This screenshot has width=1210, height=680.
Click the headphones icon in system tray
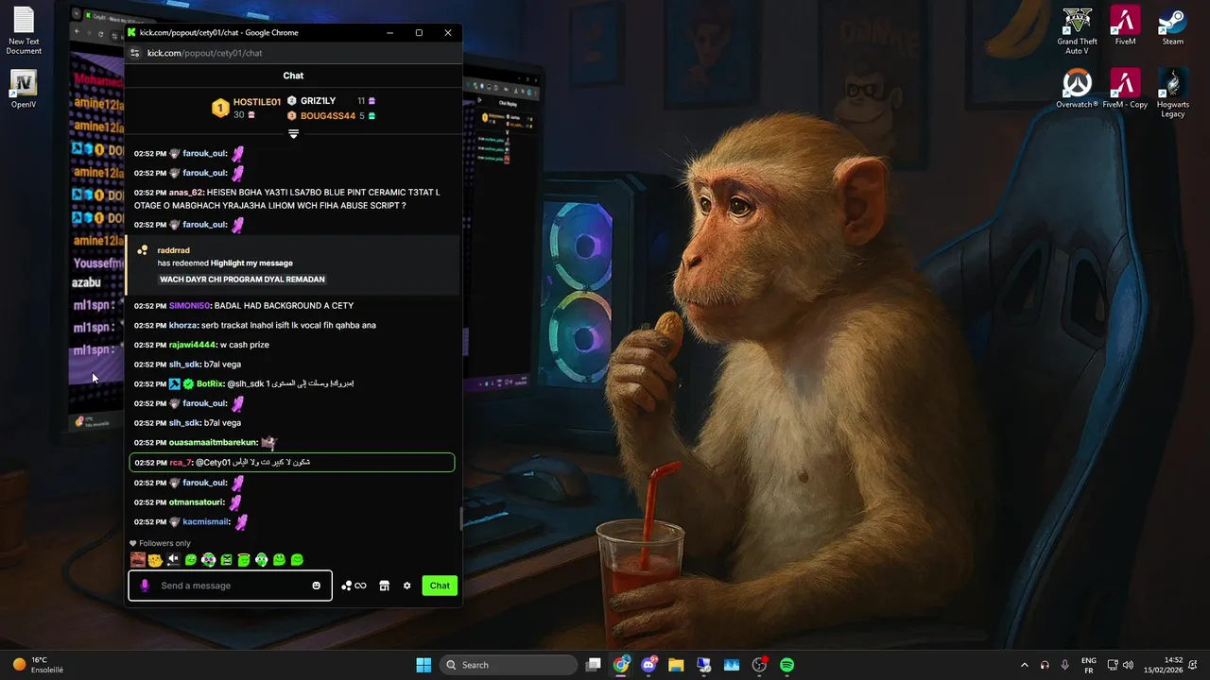click(x=1045, y=665)
